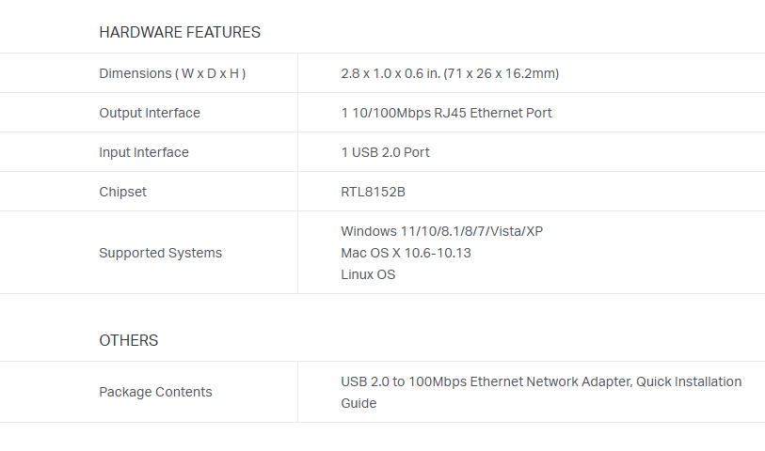Click the Output Interface label
This screenshot has height=451, width=765.
150,113
